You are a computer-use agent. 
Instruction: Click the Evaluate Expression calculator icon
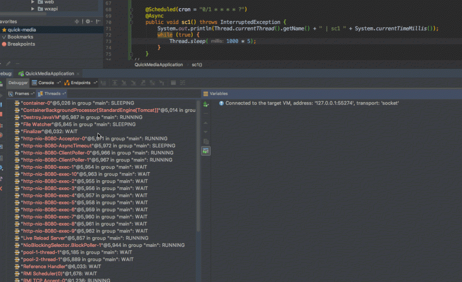[173, 83]
